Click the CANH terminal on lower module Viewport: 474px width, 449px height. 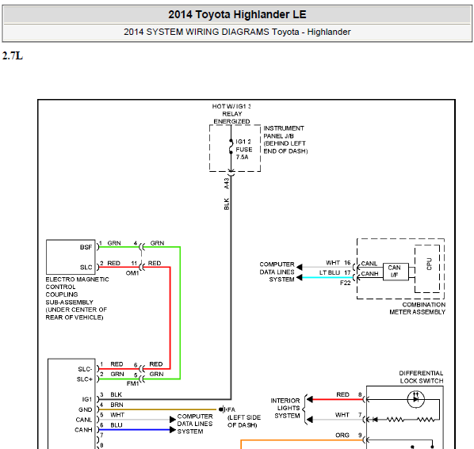click(x=83, y=430)
